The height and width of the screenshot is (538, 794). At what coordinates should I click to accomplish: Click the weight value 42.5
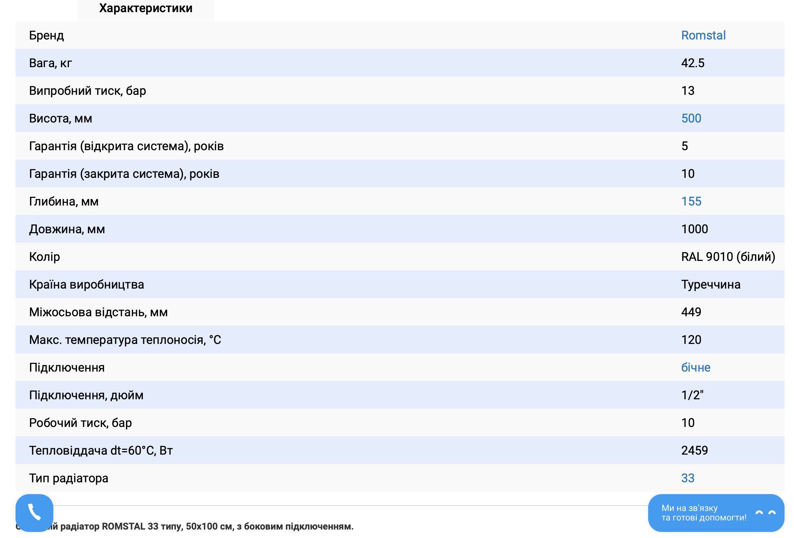tap(692, 63)
